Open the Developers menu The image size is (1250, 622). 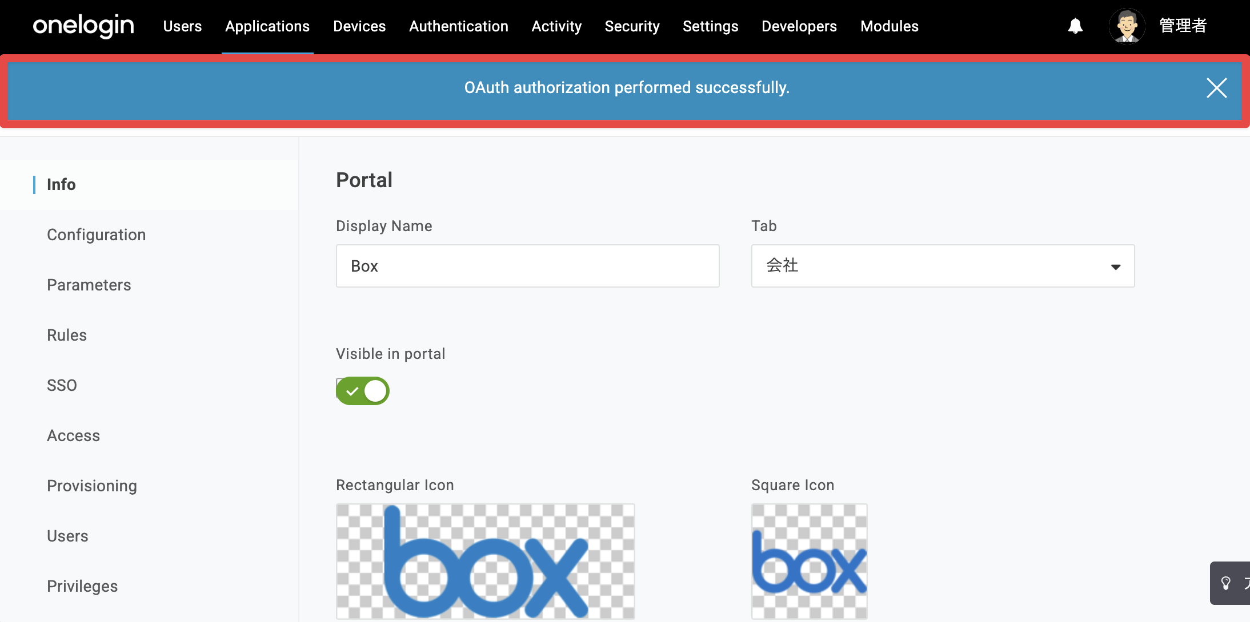click(x=799, y=26)
